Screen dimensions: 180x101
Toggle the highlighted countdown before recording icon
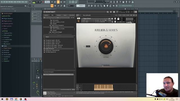coord(58,2)
